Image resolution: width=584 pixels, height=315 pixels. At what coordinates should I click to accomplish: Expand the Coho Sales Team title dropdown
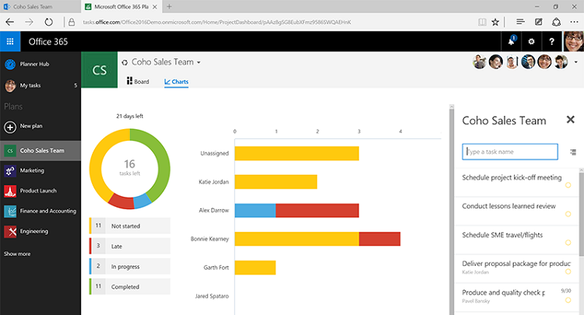point(199,62)
